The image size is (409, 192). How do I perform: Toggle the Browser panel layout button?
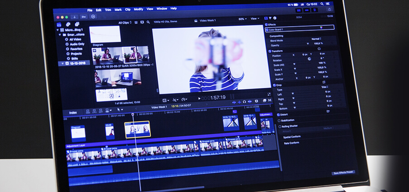(298, 10)
